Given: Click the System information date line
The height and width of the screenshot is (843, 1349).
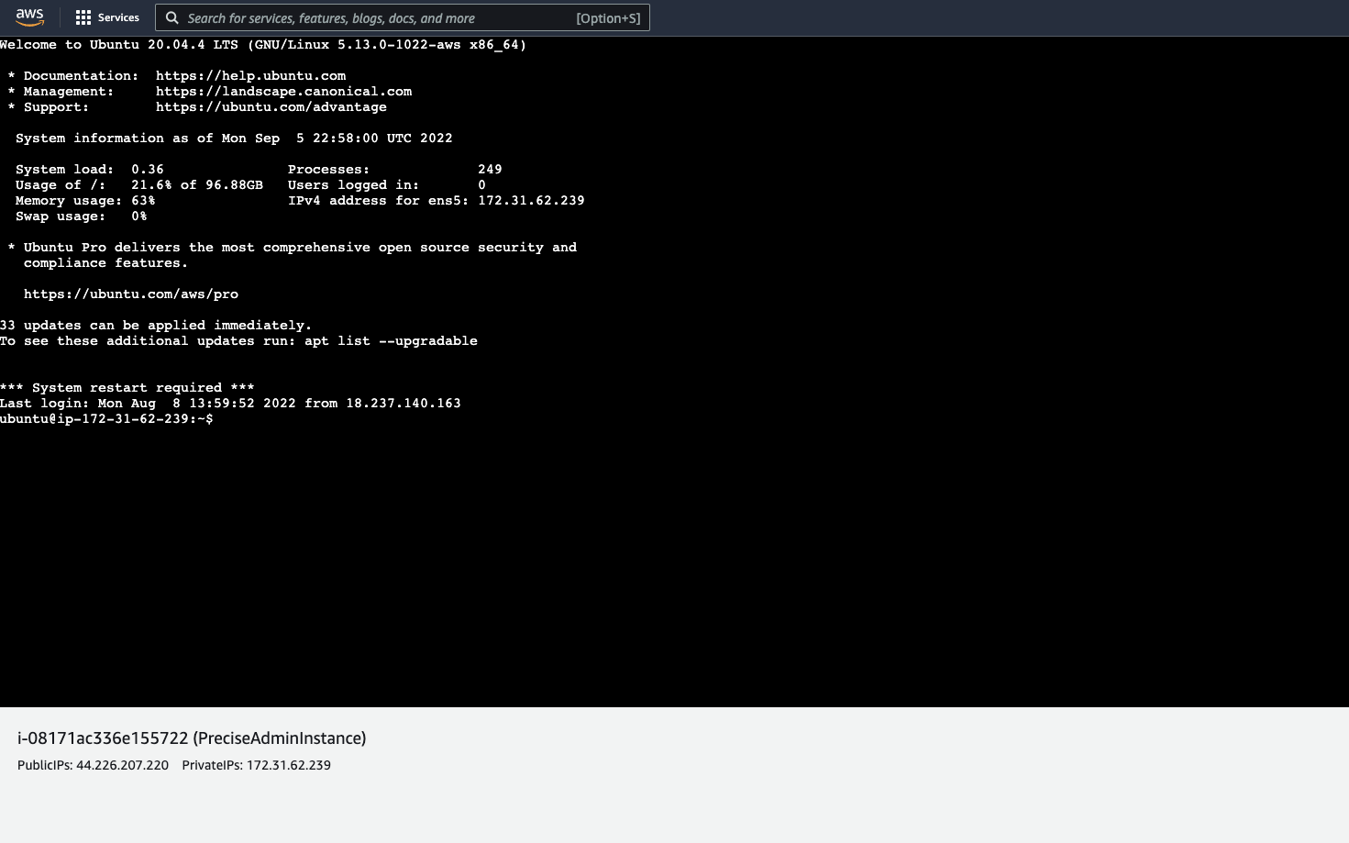Looking at the screenshot, I should (234, 139).
